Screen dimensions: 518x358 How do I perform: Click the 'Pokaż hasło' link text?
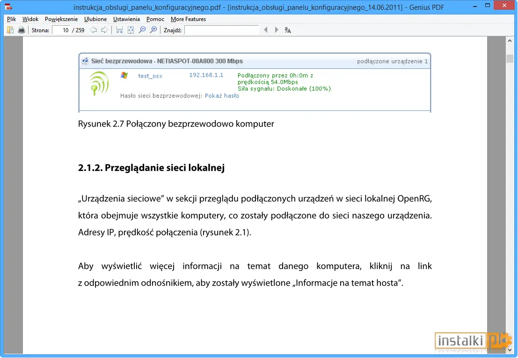coord(222,96)
